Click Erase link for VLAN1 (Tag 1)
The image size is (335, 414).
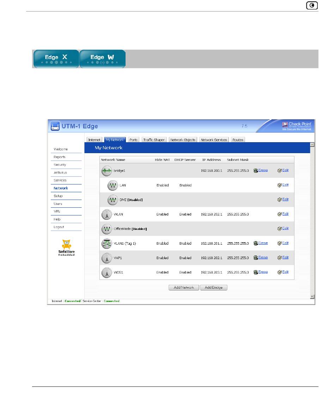pos(263,243)
